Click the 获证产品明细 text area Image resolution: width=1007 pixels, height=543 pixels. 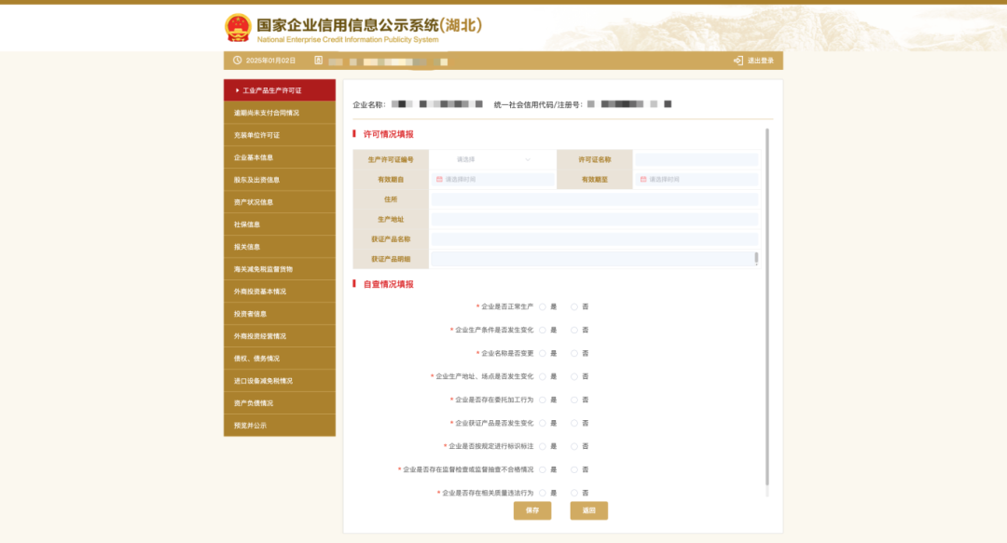(595, 259)
